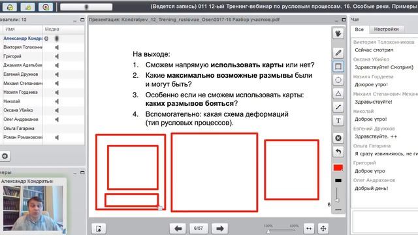
Task: Clear annotations with the X tool
Action: (338, 138)
